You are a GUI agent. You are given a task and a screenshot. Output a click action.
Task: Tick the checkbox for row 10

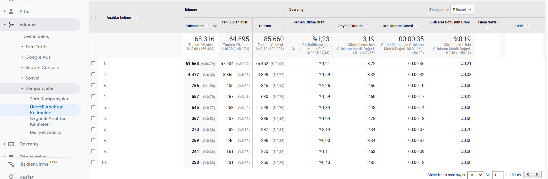[x=93, y=162]
